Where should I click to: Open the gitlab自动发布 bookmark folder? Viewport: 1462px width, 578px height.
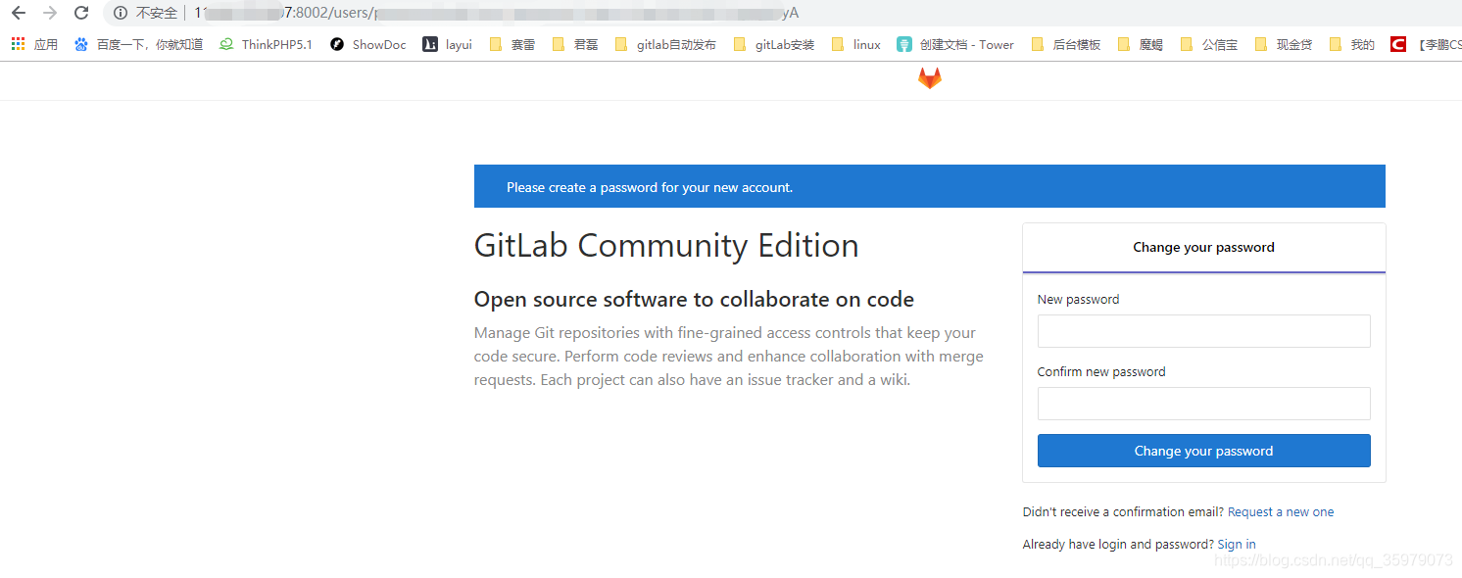pos(665,44)
